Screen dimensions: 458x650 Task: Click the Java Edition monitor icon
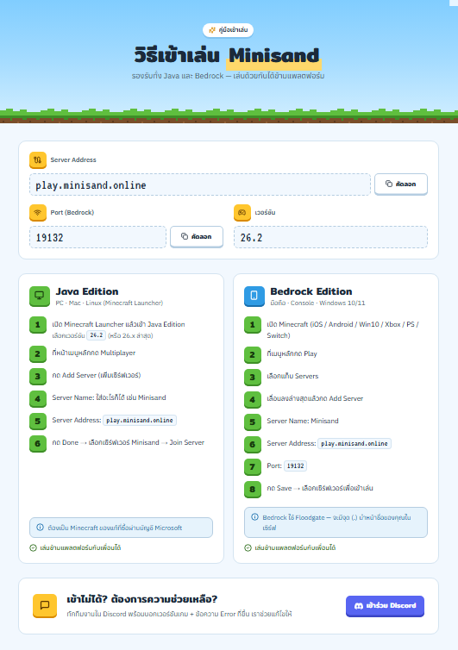[40, 296]
